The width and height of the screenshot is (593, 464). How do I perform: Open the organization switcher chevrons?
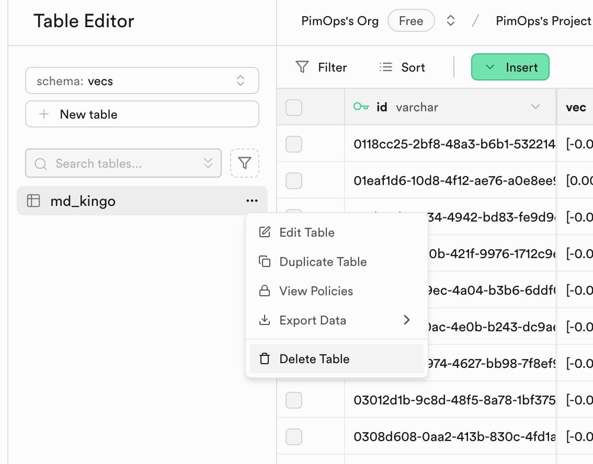(x=450, y=21)
